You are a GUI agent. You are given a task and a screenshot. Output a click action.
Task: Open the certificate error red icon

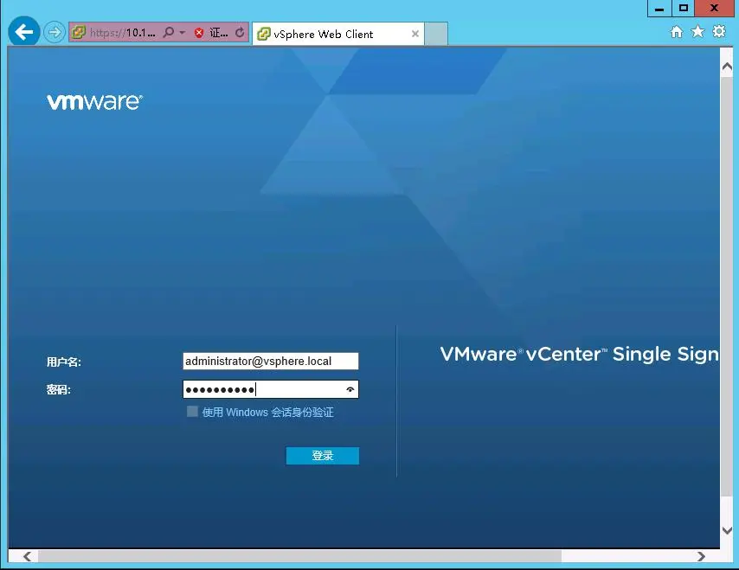coord(199,33)
